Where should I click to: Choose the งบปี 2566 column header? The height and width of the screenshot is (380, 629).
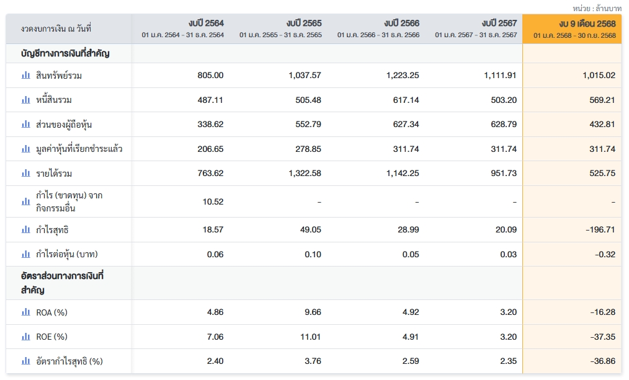point(378,29)
